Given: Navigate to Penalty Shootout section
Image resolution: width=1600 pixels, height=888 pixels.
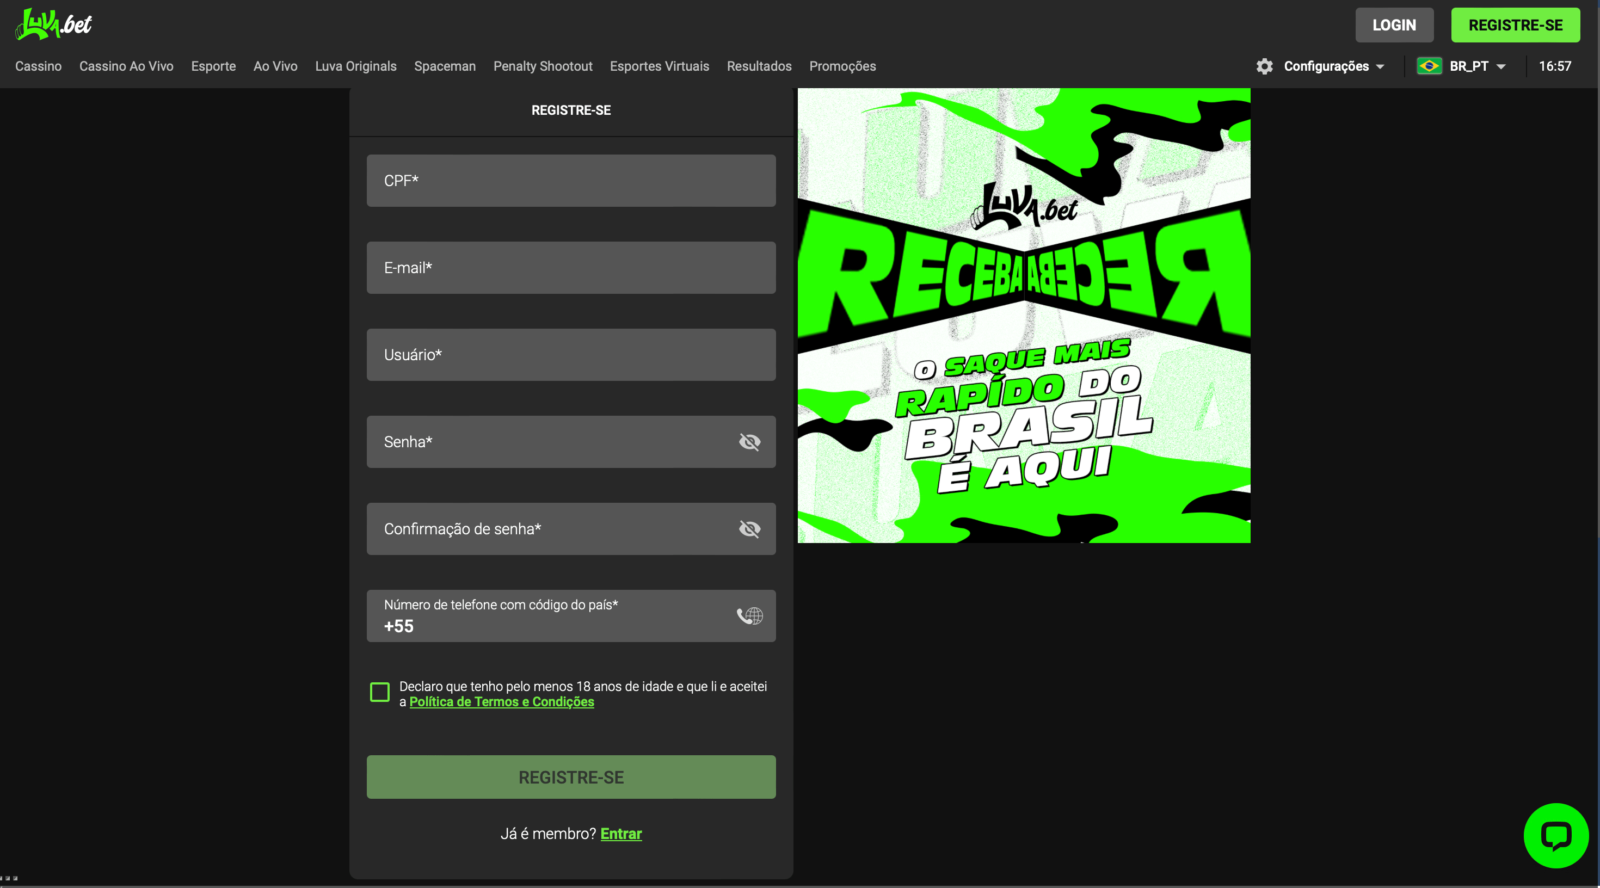Looking at the screenshot, I should click(x=543, y=67).
